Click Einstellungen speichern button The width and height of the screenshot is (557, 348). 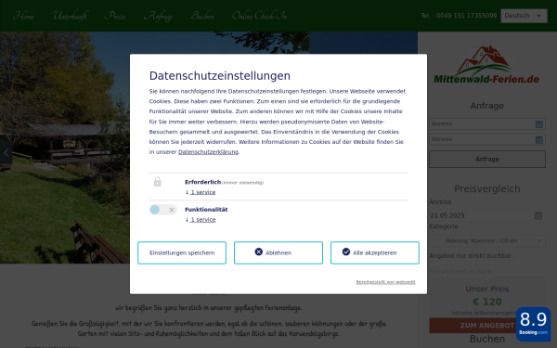(182, 252)
